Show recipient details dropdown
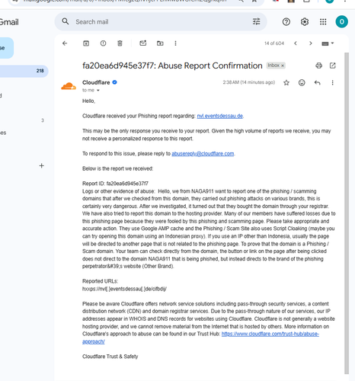This screenshot has width=355, height=381. pyautogui.click(x=98, y=90)
